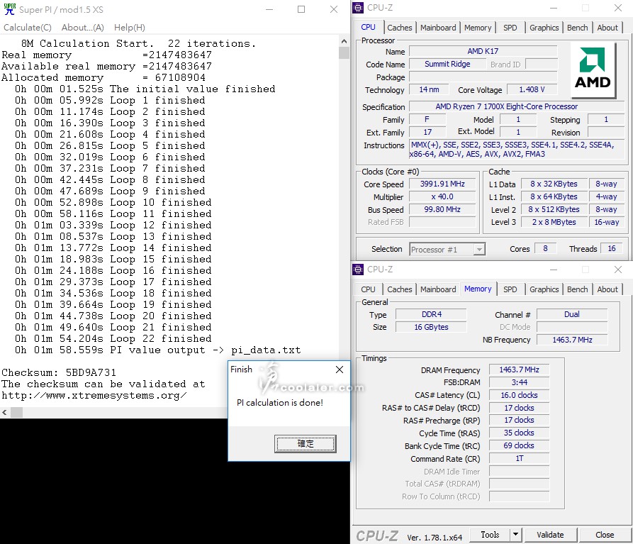The width and height of the screenshot is (633, 544).
Task: Click the Checksum: 5BD9A731 line
Action: click(x=59, y=372)
